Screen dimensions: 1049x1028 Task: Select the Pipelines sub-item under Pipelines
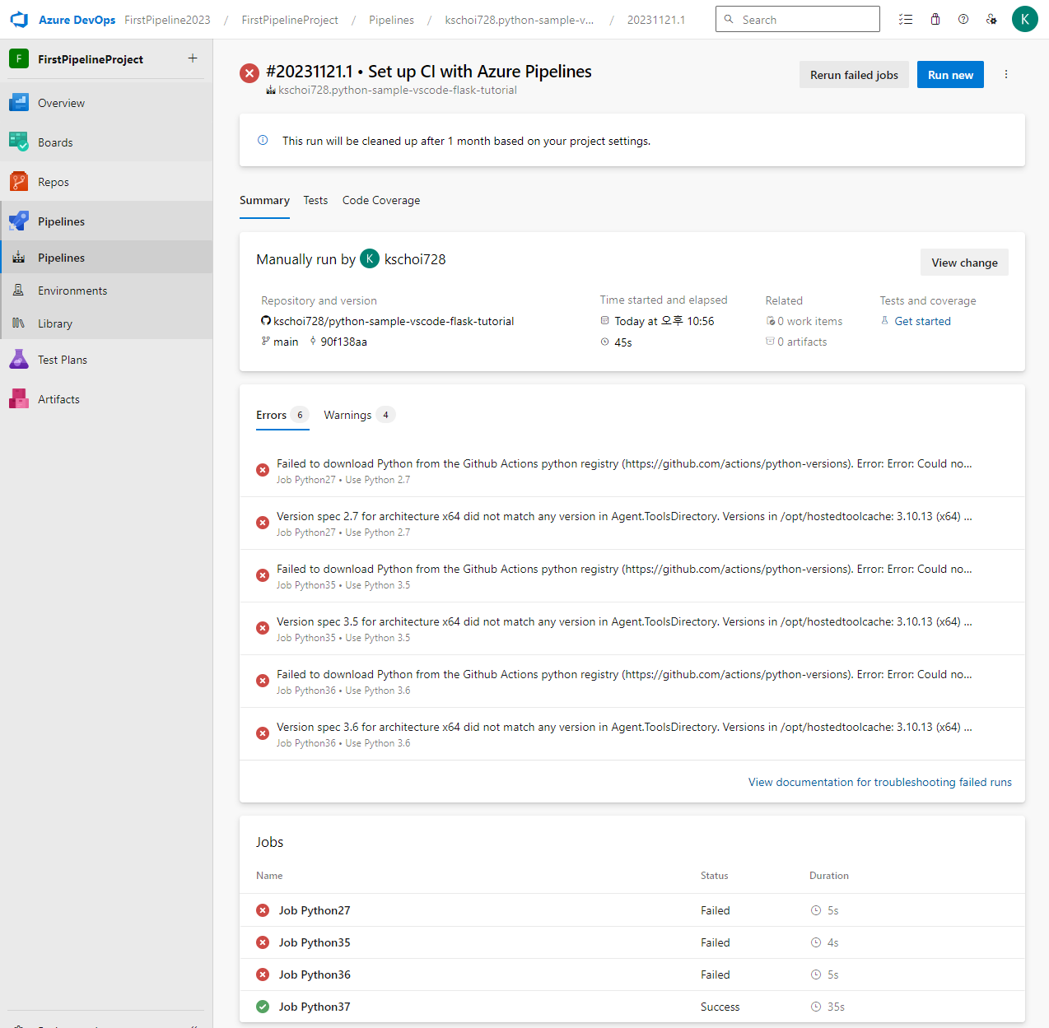[106, 258]
